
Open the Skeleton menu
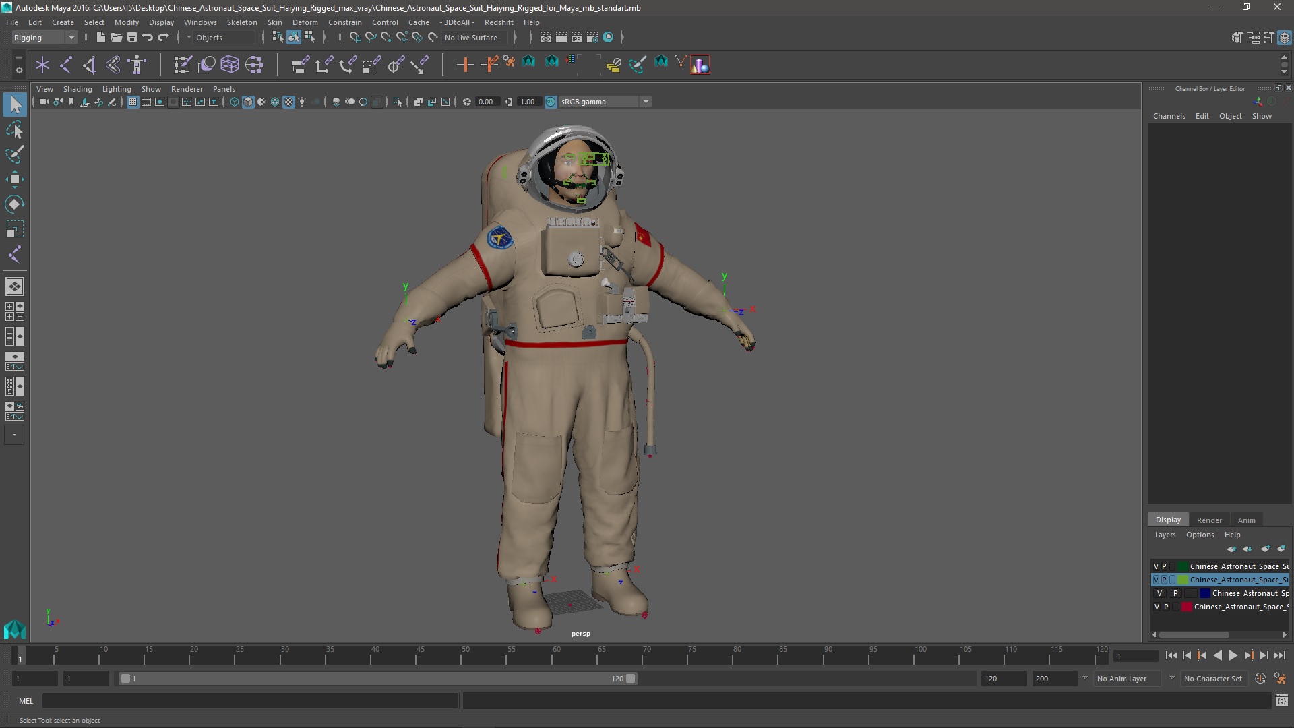[x=242, y=22]
